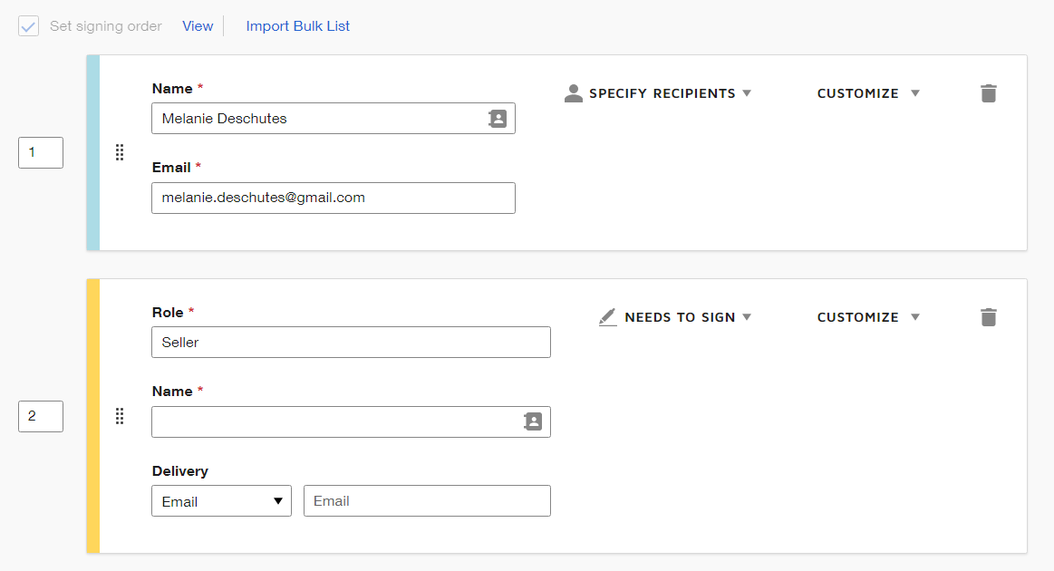Click the signing order number 2 box
Screen dimensions: 1054x571
(x=41, y=416)
